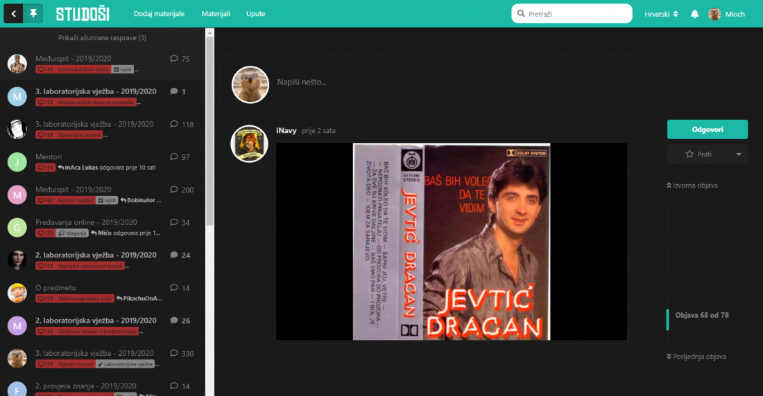Open the notifications bell
This screenshot has height=396, width=763.
click(x=694, y=14)
